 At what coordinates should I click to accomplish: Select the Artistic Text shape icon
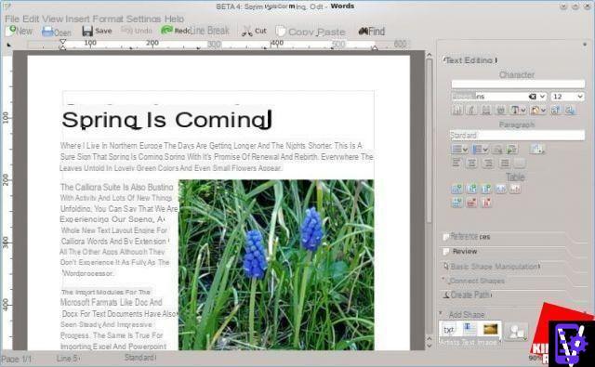click(x=448, y=330)
